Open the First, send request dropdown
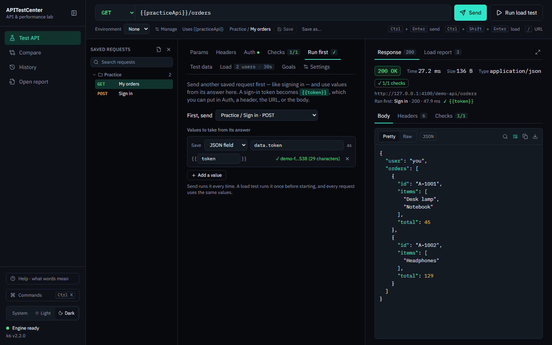The image size is (552, 345). [266, 115]
